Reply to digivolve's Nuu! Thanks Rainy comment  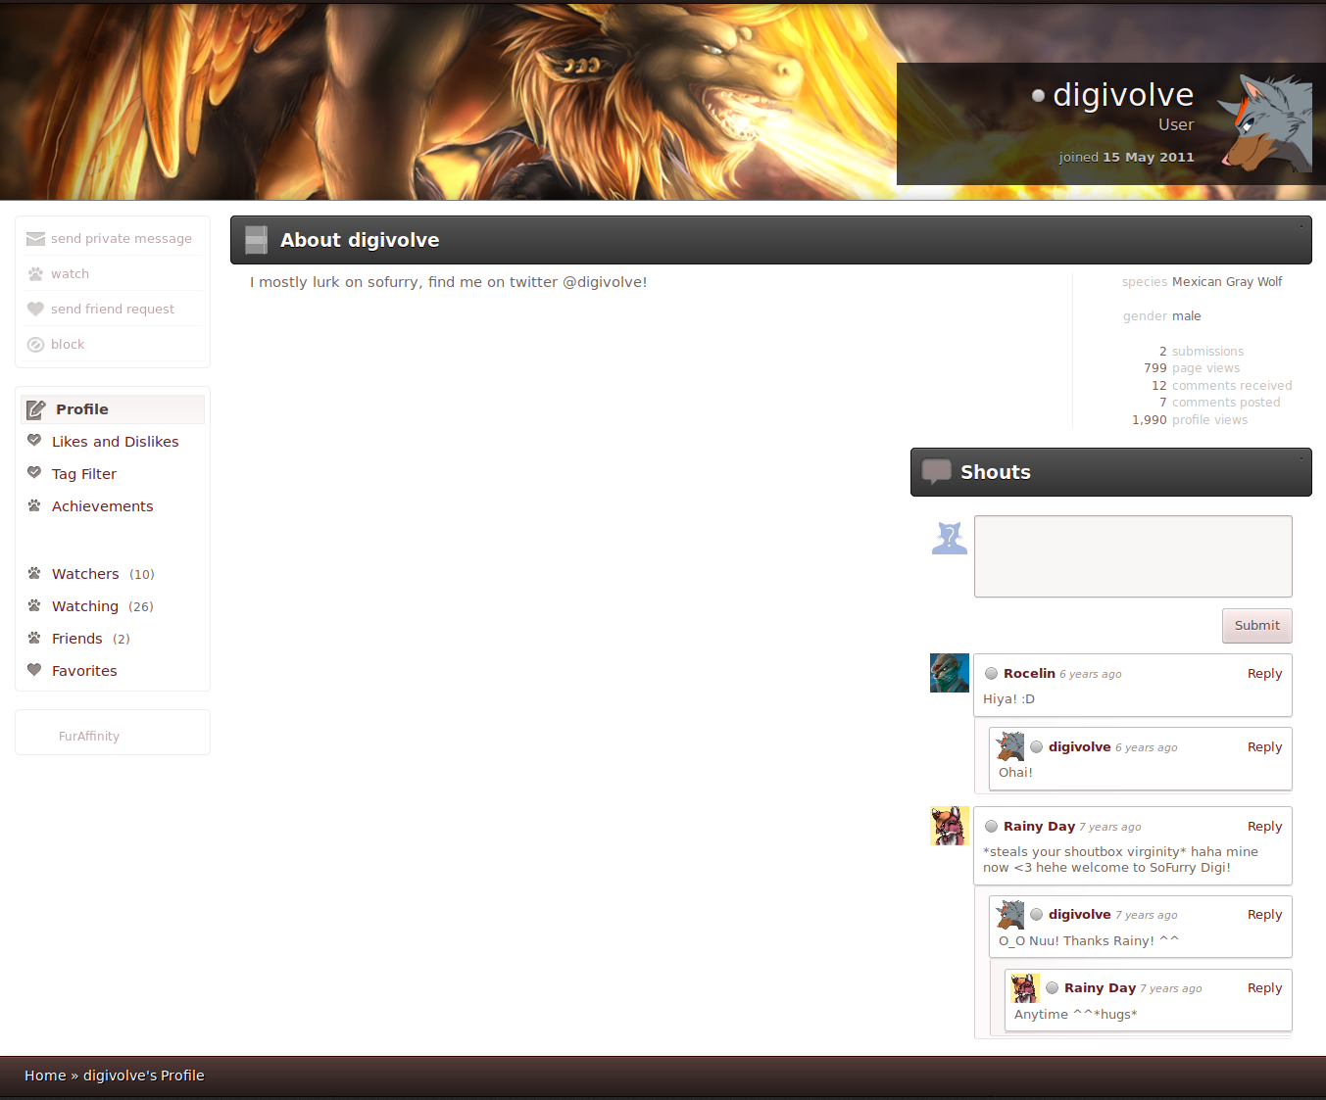[1264, 915]
